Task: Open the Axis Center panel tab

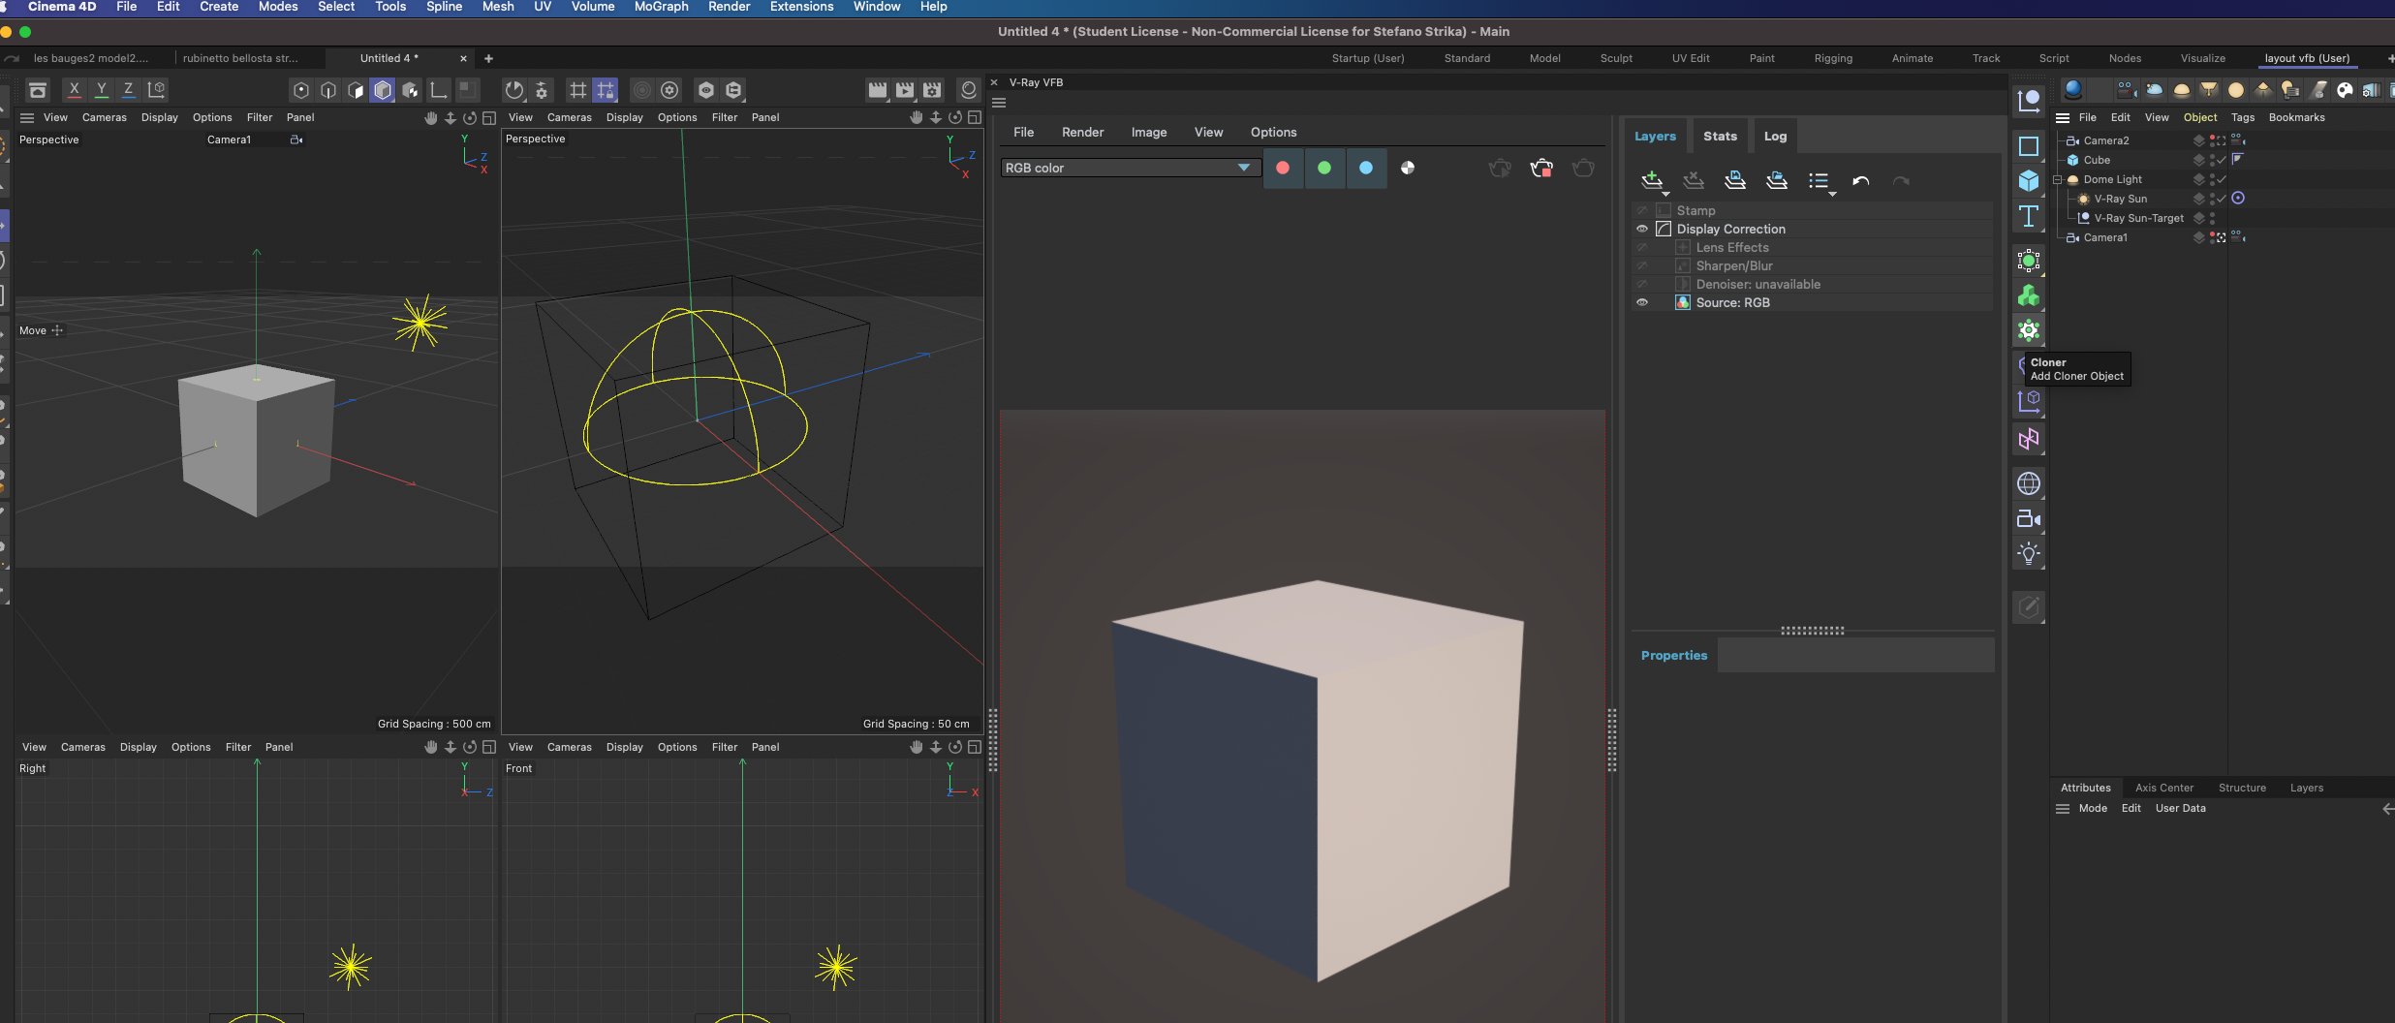Action: click(2163, 788)
